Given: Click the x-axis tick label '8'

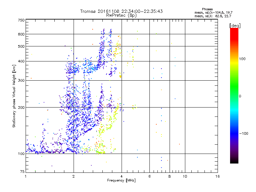Looking at the screenshot, I should [x=170, y=176].
